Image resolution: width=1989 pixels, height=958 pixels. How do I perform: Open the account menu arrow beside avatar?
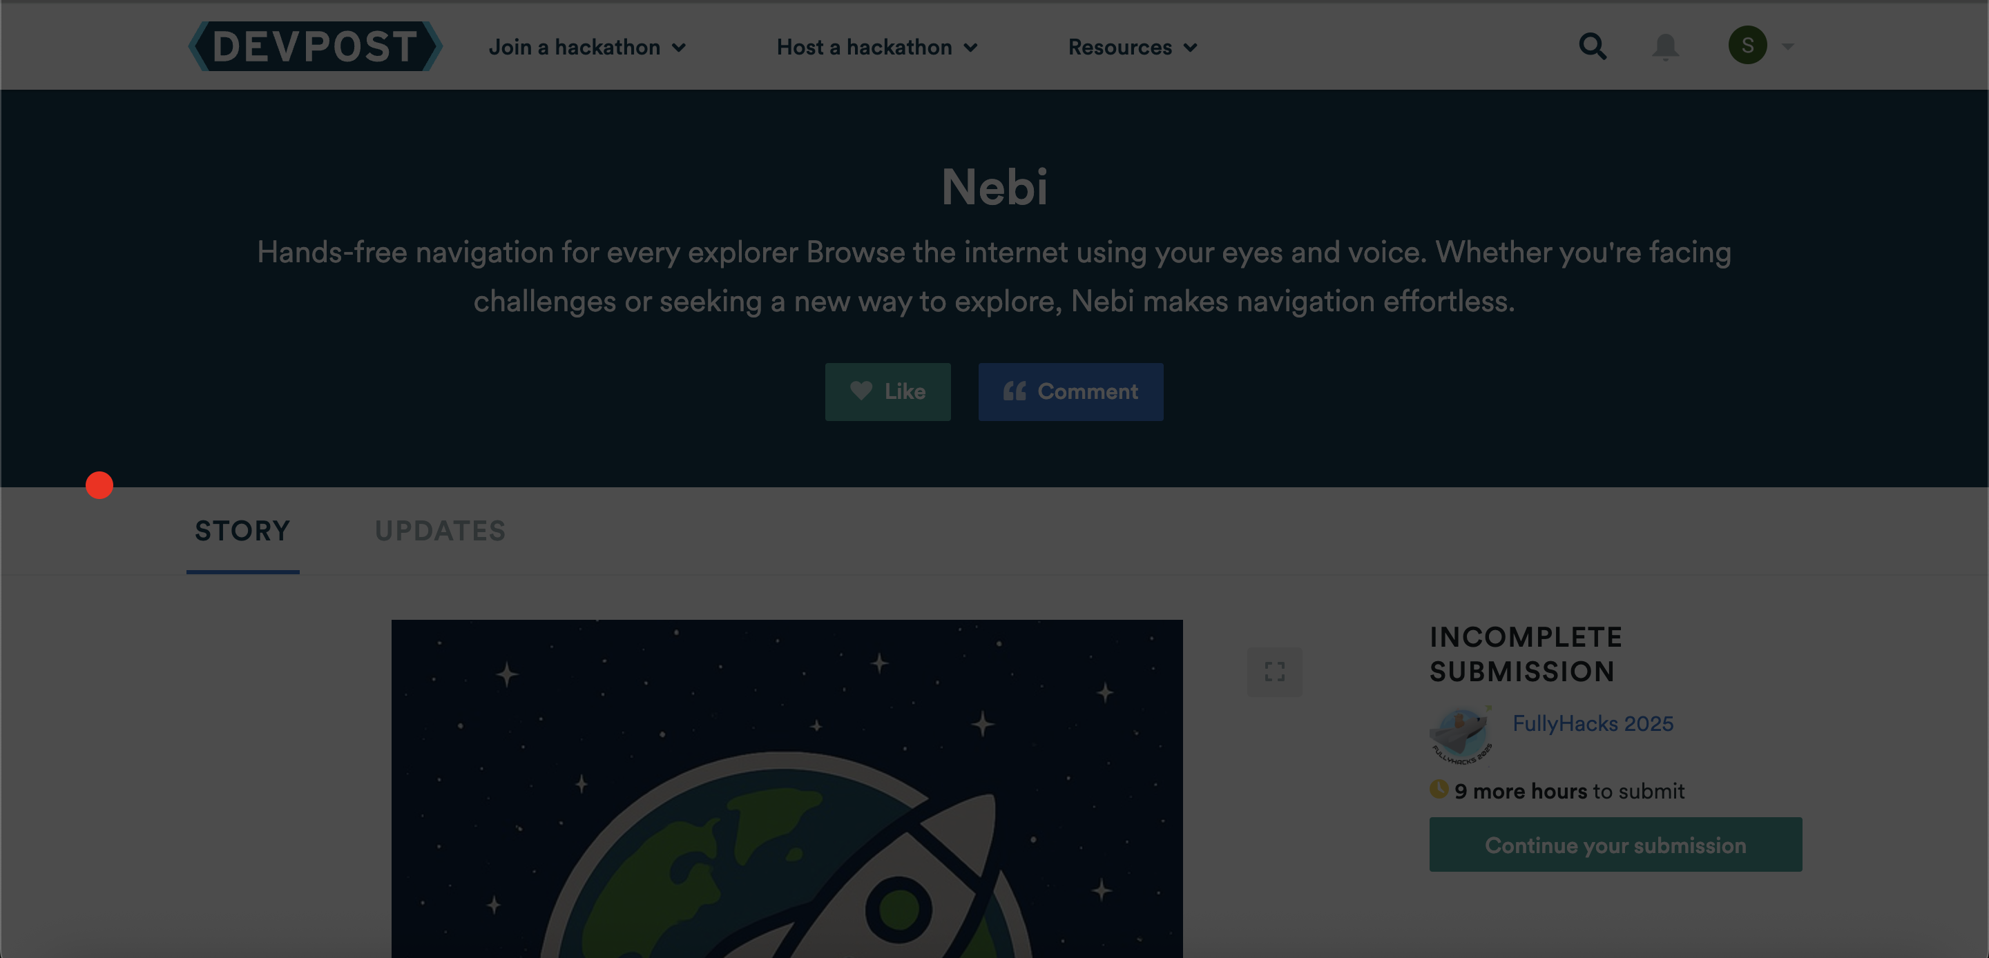(x=1788, y=46)
